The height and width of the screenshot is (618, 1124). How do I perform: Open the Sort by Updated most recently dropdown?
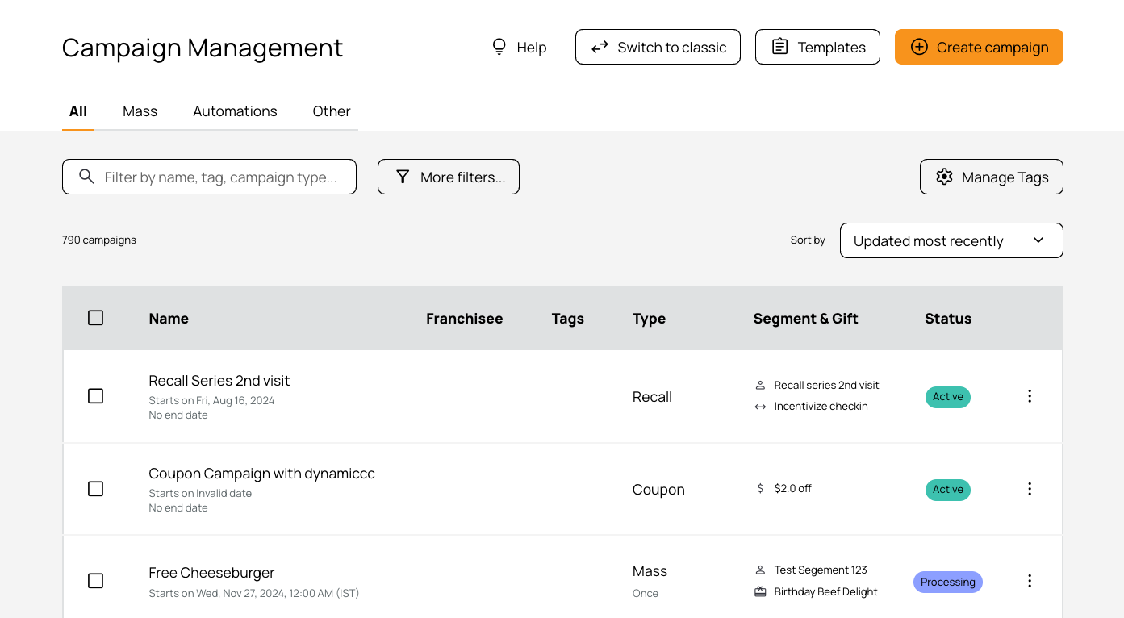[x=951, y=240]
